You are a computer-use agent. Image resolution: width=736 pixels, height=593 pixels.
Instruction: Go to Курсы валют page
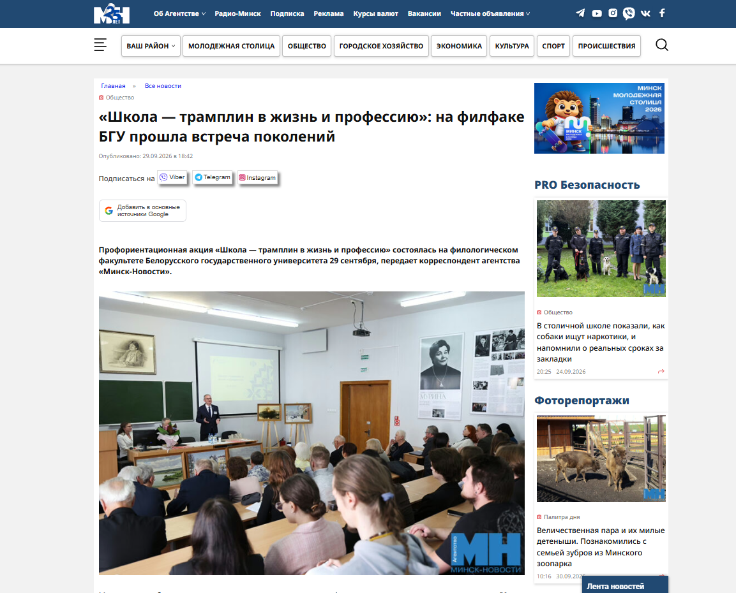pyautogui.click(x=375, y=13)
